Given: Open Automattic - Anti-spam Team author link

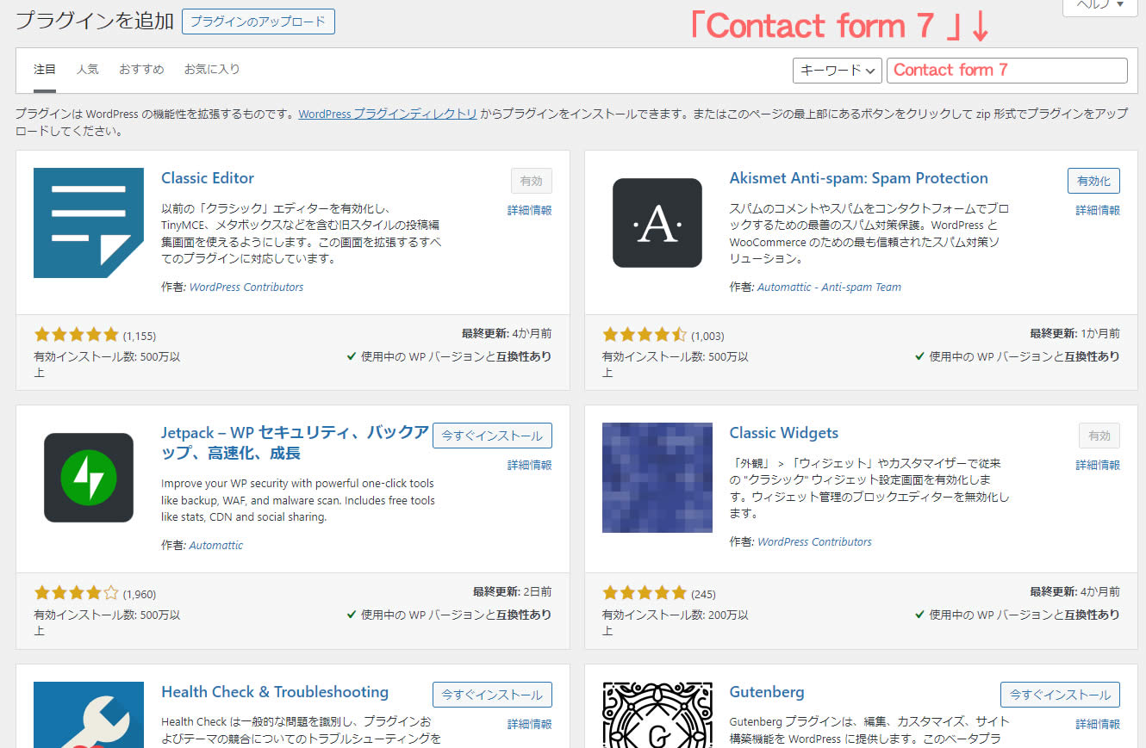Looking at the screenshot, I should click(829, 287).
